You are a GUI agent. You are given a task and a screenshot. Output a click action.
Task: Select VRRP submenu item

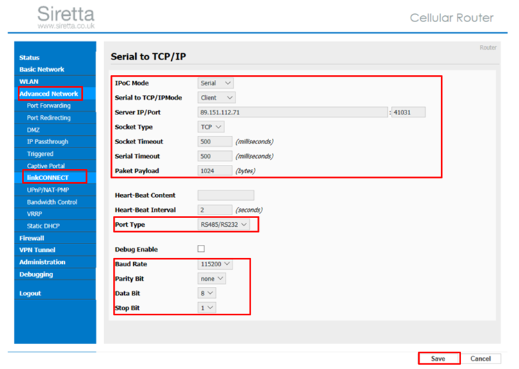click(35, 214)
